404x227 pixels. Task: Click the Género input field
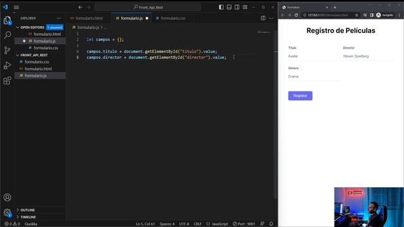314,76
